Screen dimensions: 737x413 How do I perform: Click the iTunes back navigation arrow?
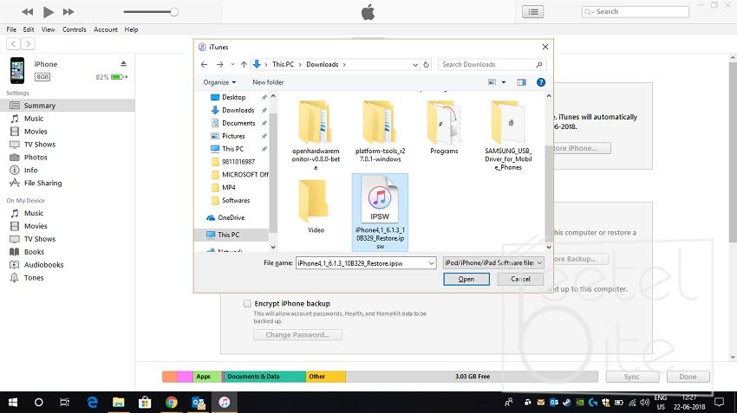(14, 43)
